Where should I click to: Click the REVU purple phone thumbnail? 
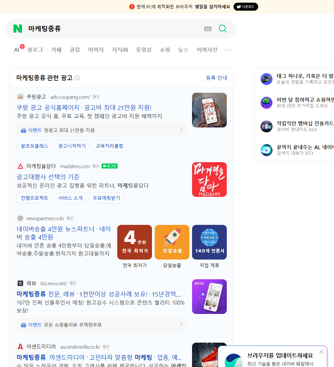coord(209,297)
